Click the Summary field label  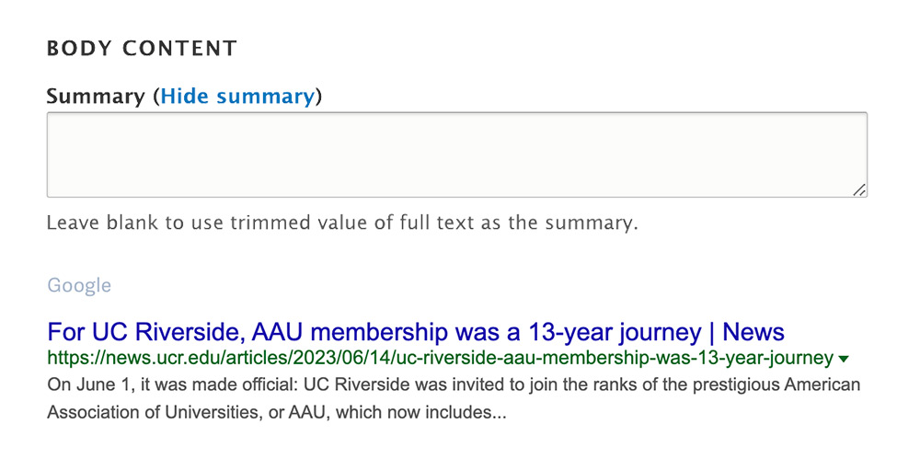(96, 97)
